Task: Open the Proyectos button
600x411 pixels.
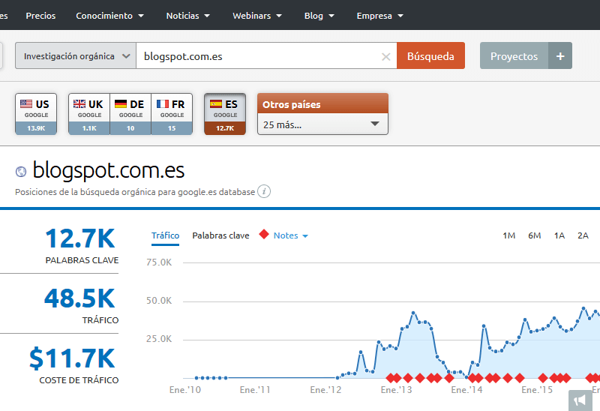Action: [x=514, y=55]
